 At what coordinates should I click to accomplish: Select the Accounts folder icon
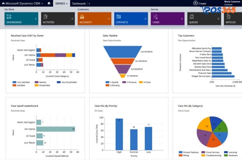82,17
